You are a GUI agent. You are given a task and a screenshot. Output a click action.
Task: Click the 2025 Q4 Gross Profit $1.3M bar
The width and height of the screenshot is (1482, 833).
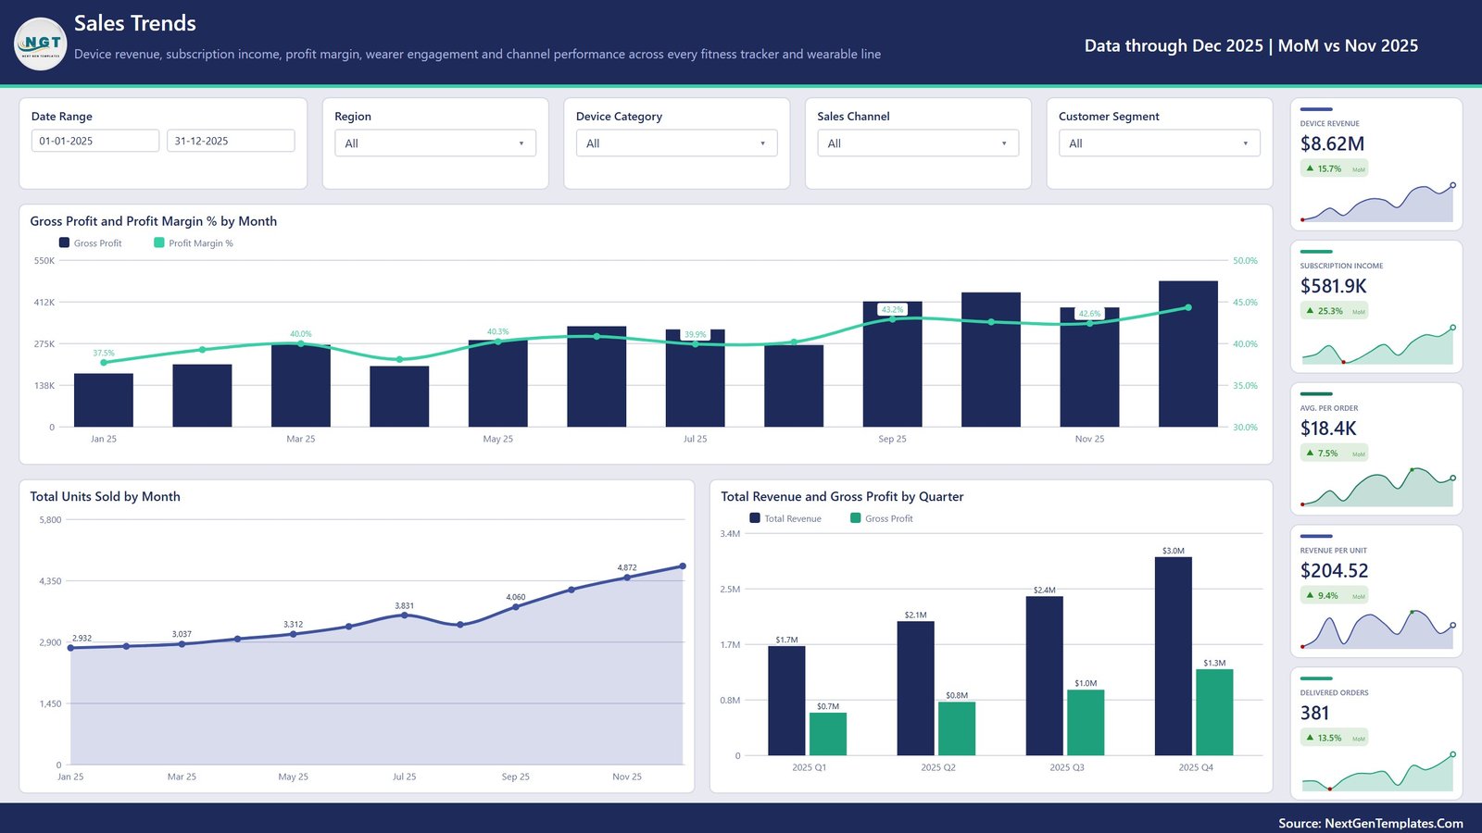tap(1214, 712)
